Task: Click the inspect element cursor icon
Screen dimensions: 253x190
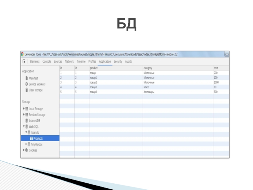Action: [24, 61]
